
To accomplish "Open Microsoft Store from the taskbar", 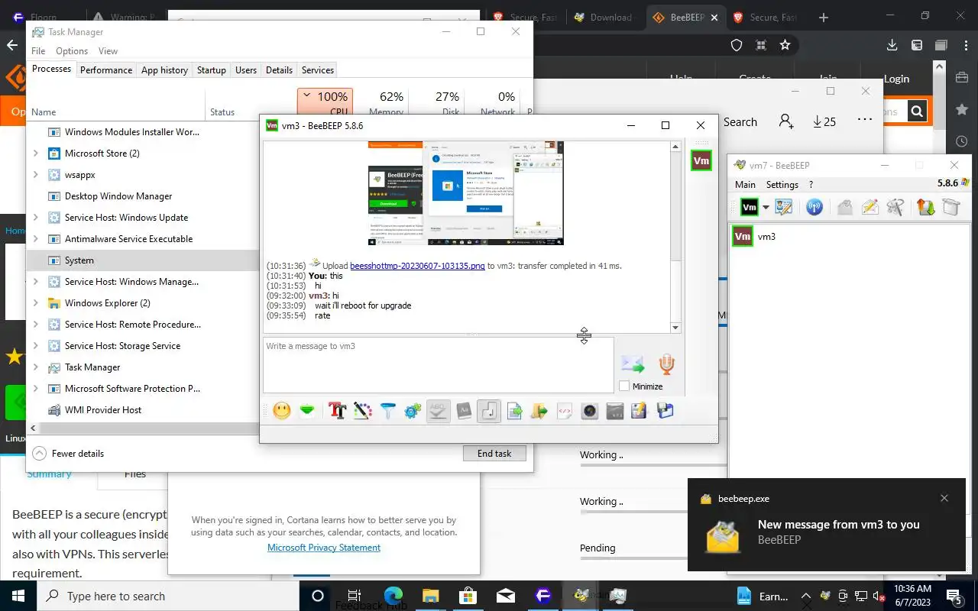I will coord(468,596).
